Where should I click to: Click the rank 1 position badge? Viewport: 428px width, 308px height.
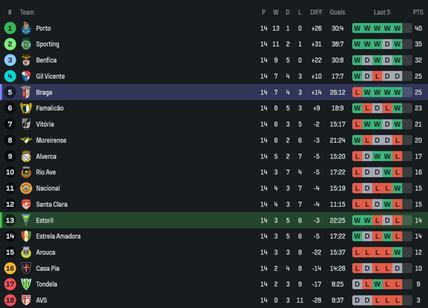(x=10, y=28)
